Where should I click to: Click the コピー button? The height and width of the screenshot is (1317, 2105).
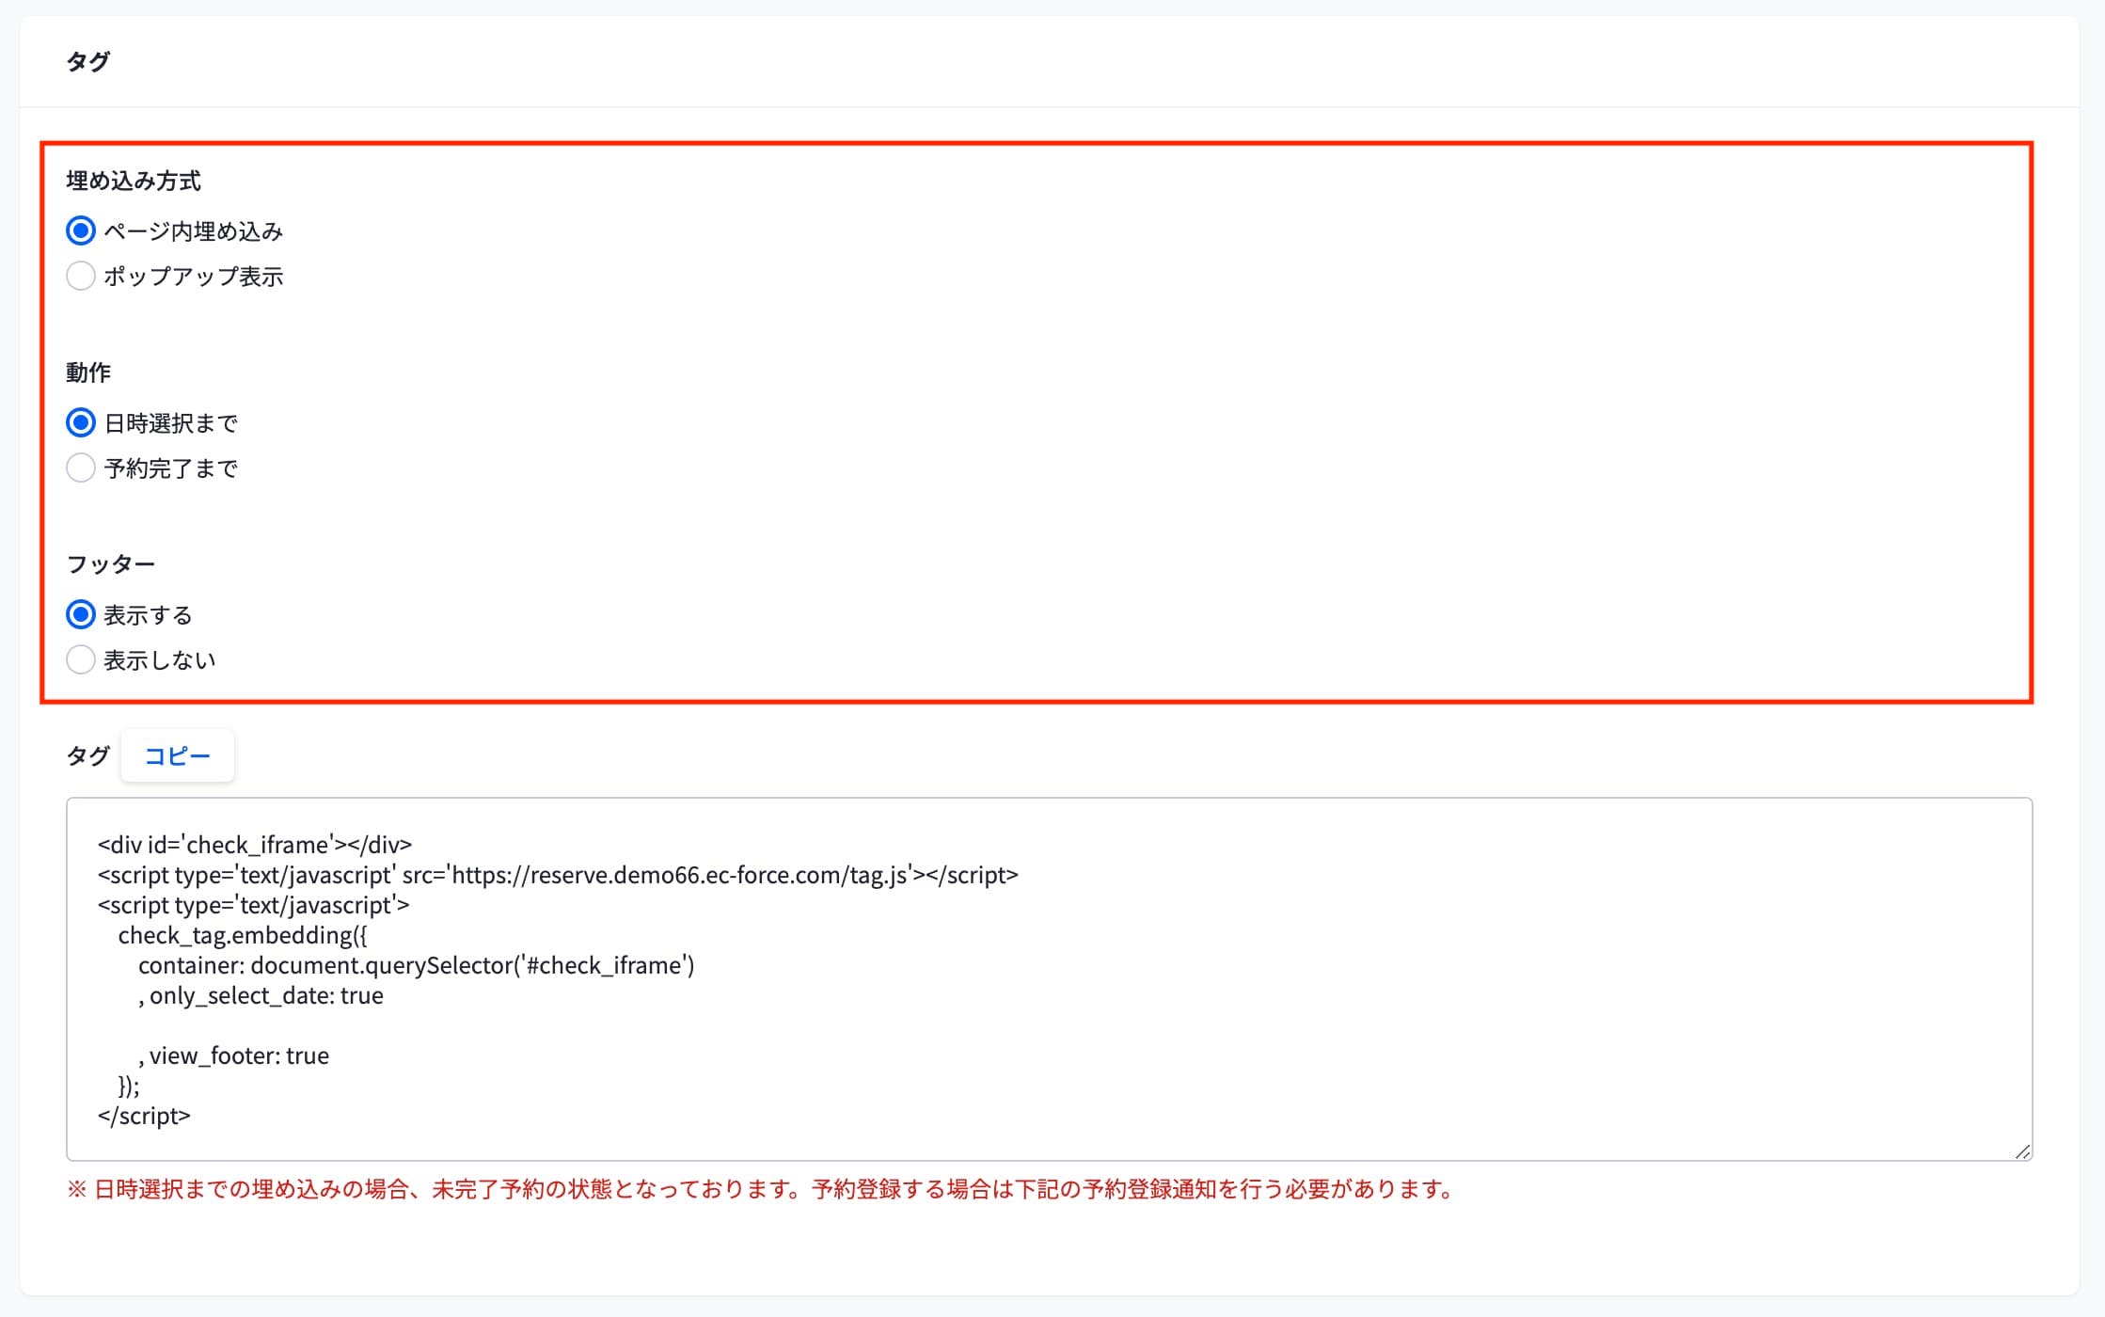pyautogui.click(x=178, y=755)
